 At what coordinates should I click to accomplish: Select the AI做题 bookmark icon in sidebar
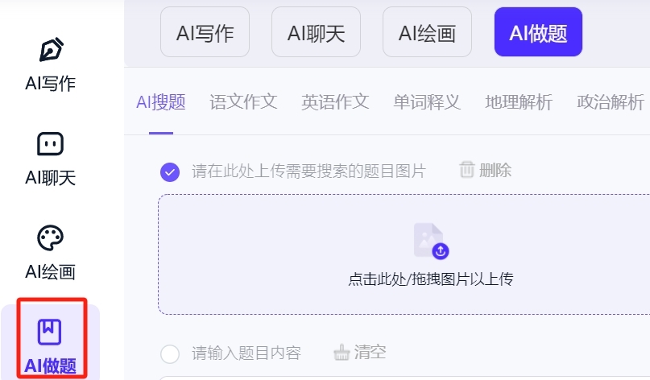coord(50,332)
